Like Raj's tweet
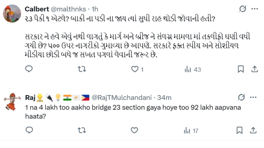The height and width of the screenshot is (148, 264). [x=134, y=131]
